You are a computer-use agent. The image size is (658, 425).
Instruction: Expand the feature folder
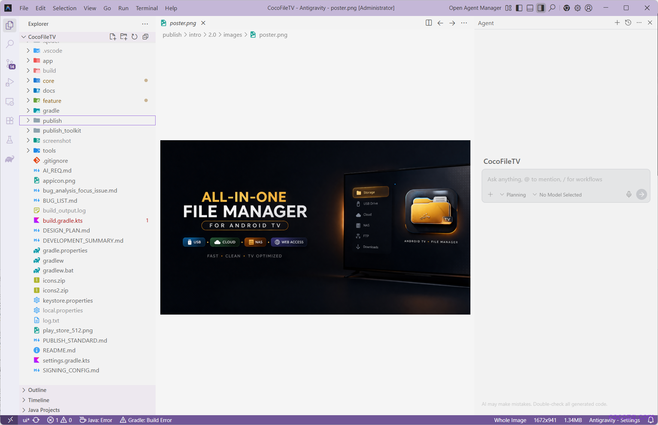(x=87, y=101)
